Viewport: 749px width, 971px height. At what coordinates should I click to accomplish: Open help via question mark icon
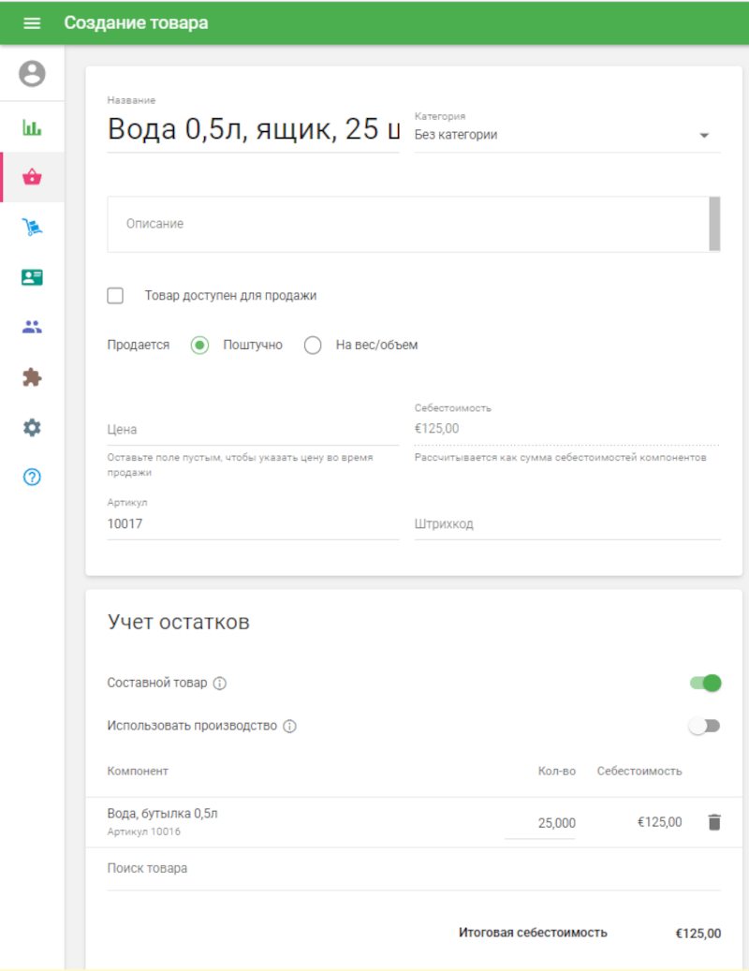pyautogui.click(x=31, y=478)
